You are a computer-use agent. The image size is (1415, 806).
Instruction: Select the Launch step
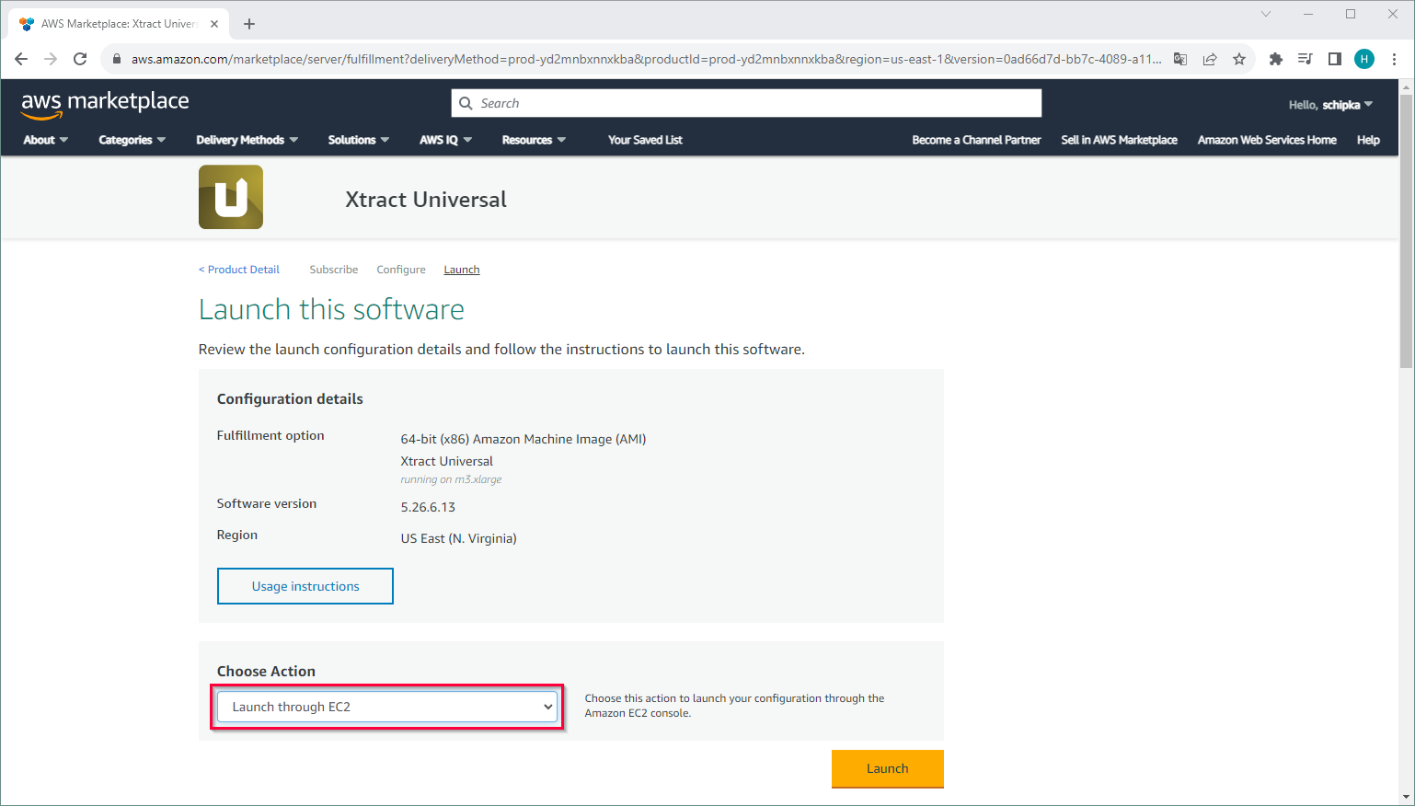(462, 270)
